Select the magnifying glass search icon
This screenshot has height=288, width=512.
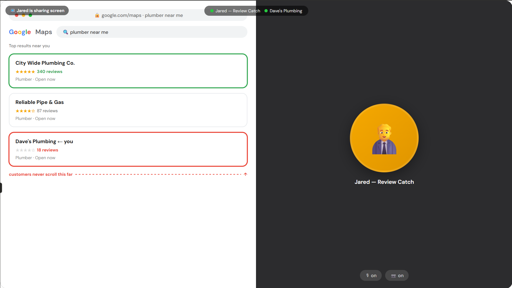coord(65,32)
